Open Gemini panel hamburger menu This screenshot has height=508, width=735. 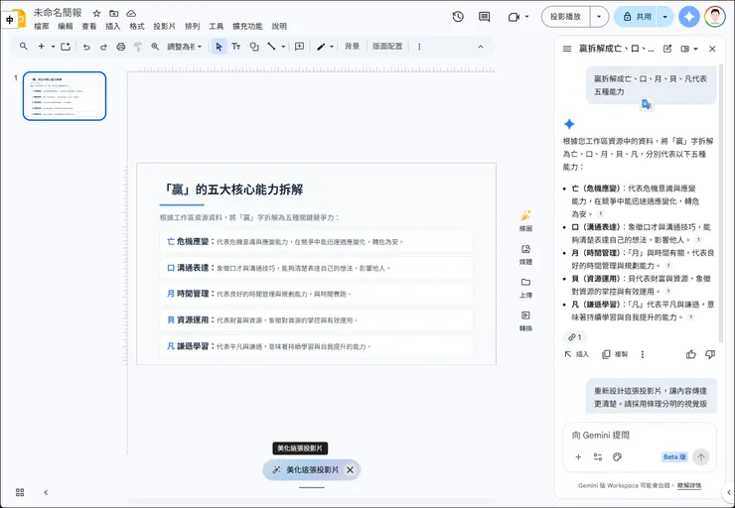(x=567, y=49)
